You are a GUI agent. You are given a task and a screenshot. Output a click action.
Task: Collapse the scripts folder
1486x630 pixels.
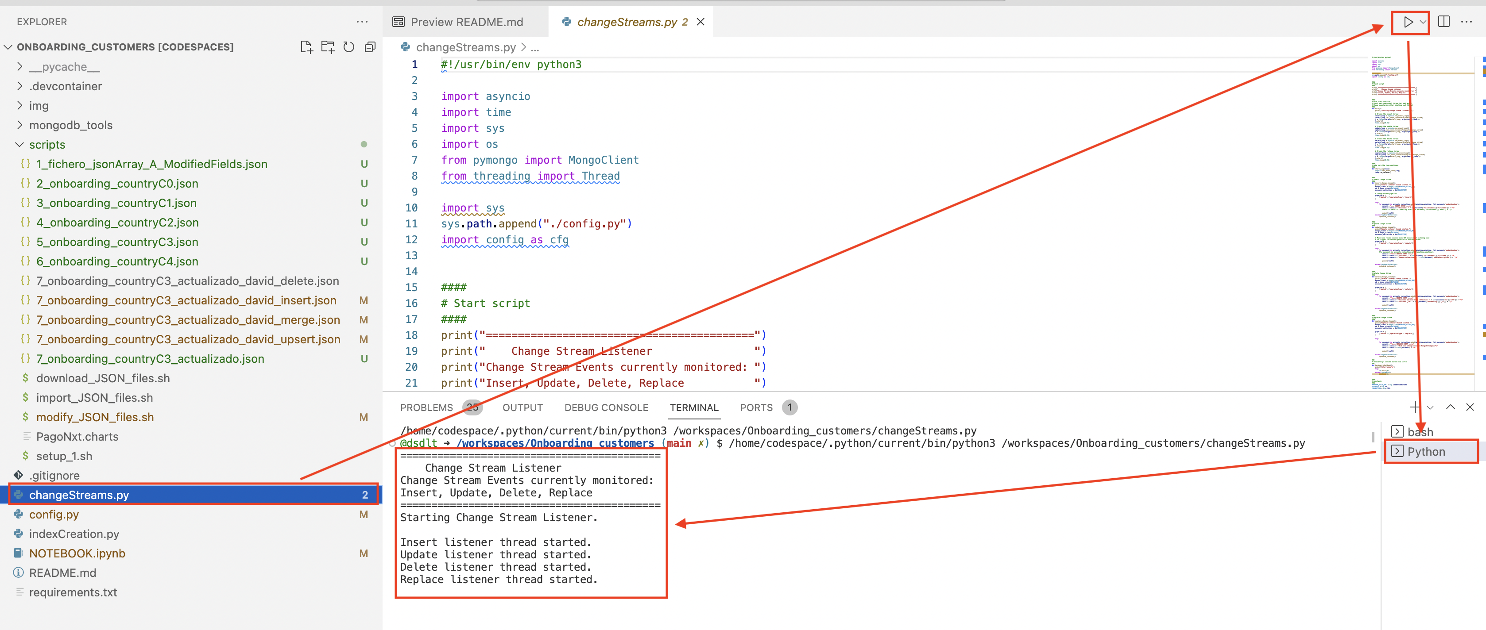click(x=47, y=144)
